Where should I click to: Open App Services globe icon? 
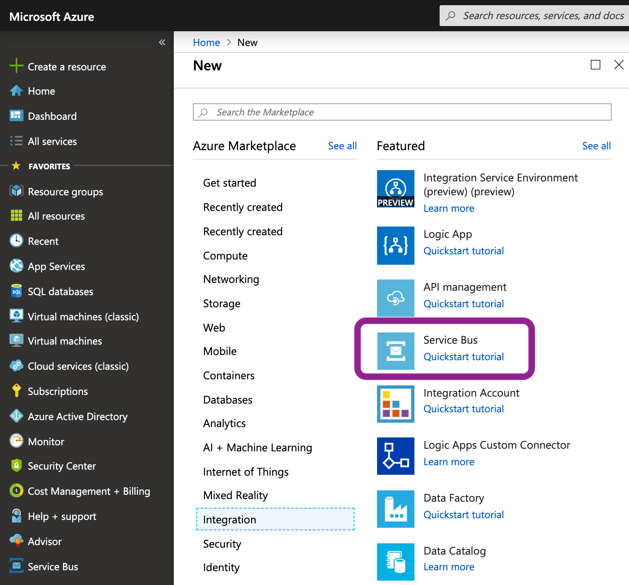click(16, 266)
